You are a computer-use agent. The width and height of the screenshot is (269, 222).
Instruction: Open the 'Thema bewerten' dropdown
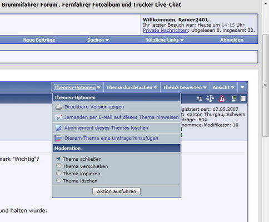tap(185, 87)
